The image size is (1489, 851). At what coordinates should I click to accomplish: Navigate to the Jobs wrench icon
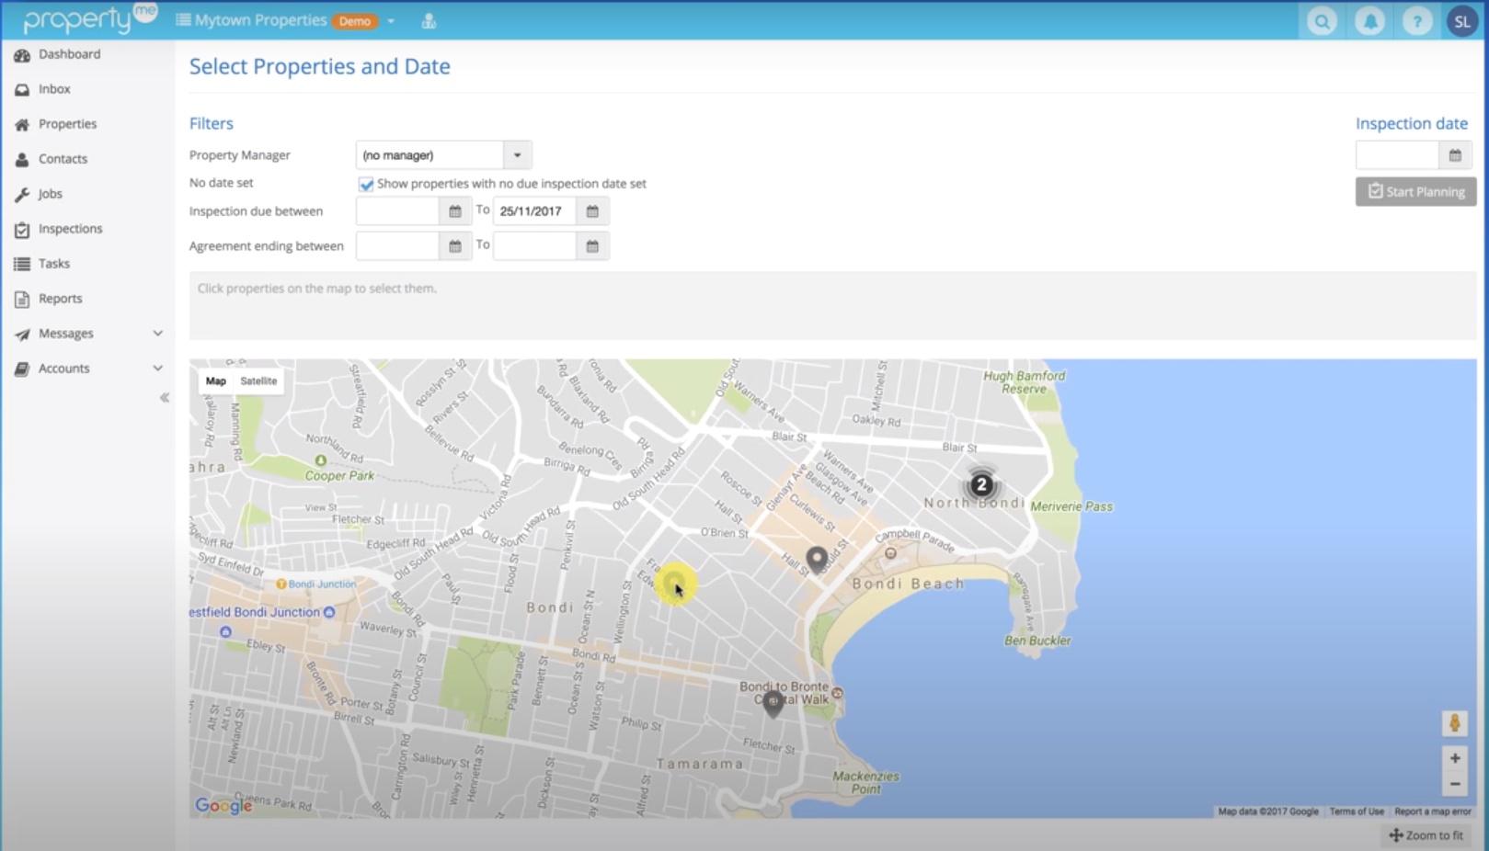click(49, 194)
